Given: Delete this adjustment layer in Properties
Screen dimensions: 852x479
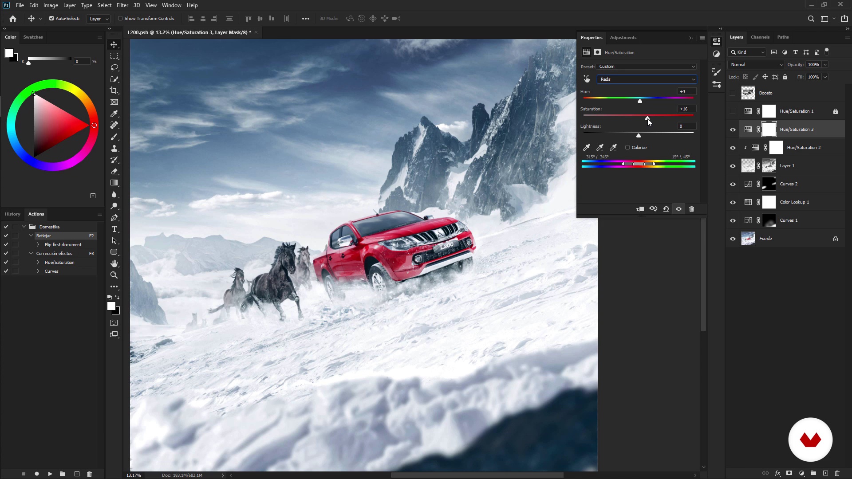Looking at the screenshot, I should [691, 209].
